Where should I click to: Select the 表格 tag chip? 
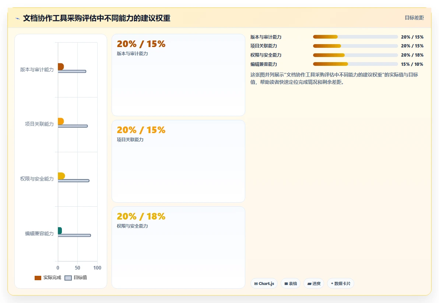(291, 284)
